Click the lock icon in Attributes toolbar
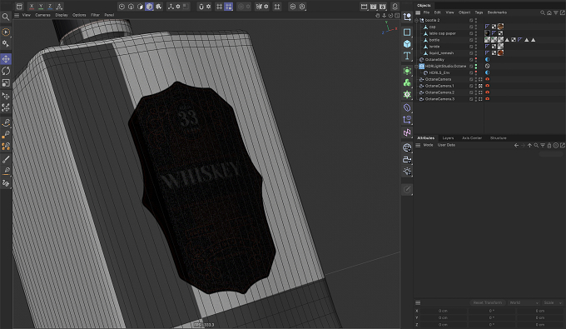 549,145
